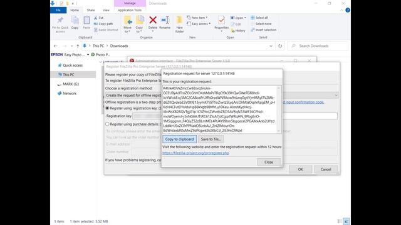Copy registration request to clipboard
This screenshot has width=401, height=225.
(180, 139)
